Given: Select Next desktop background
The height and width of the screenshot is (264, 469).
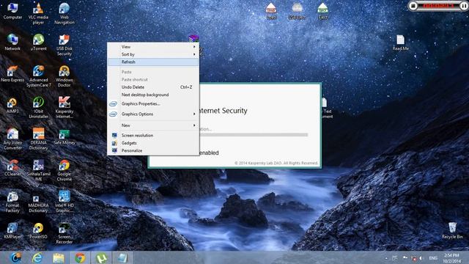Looking at the screenshot, I should [153, 95].
